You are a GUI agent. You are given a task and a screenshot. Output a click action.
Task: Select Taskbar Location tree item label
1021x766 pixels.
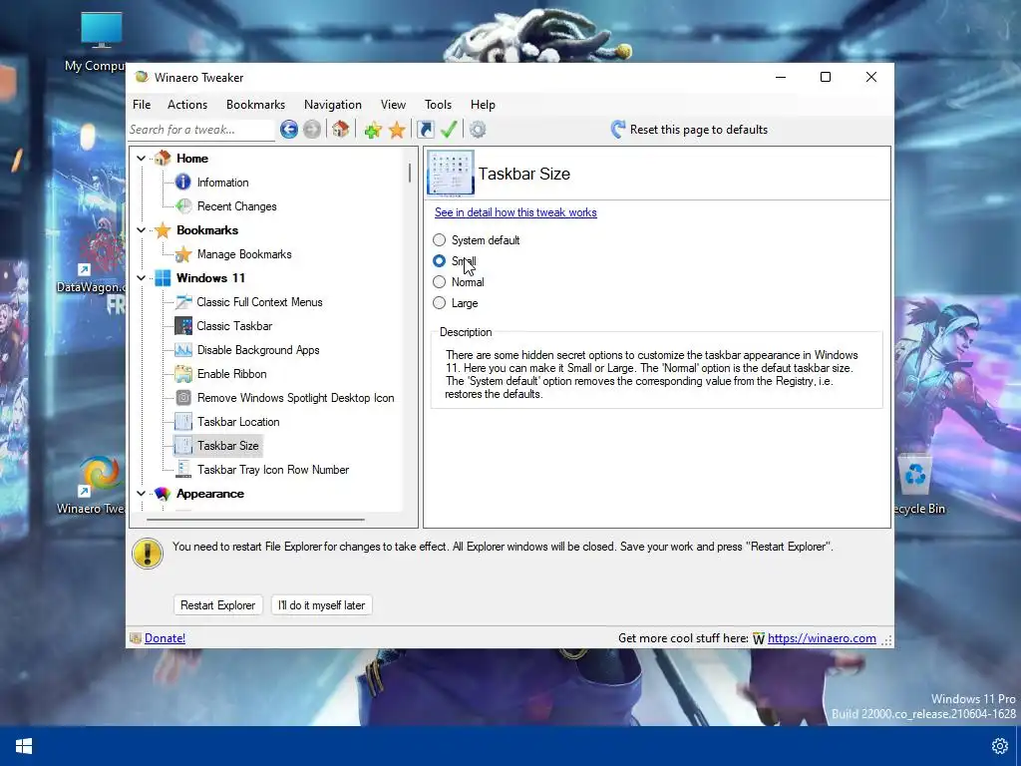[238, 422]
